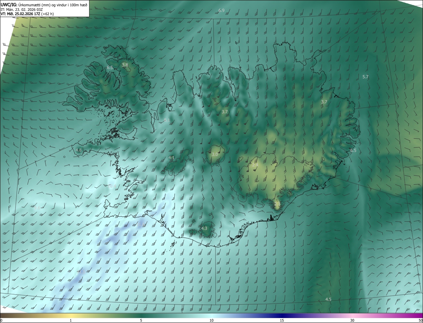This screenshot has height=323, width=423.
Task: Click the 30 tick on the color scale
Action: point(352,320)
